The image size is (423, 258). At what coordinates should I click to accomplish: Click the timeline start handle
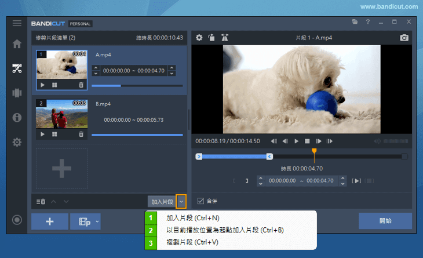[199, 157]
